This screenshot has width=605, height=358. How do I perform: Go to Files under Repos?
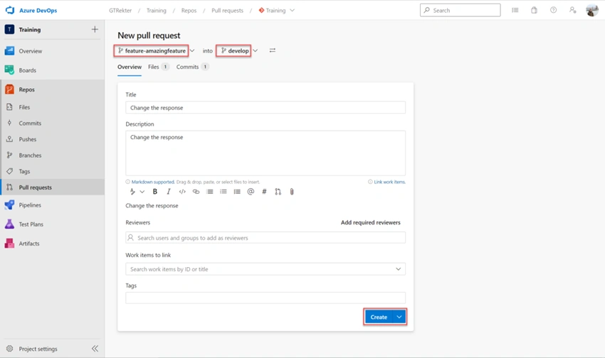(24, 107)
